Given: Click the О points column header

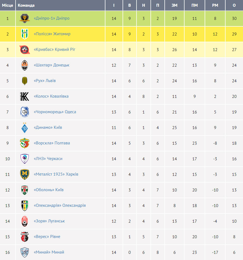Looking at the screenshot, I should (234, 5).
